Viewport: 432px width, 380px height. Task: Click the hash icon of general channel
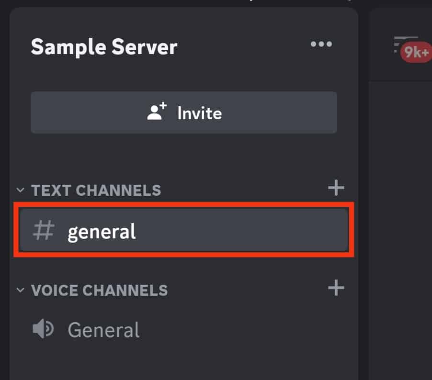click(x=43, y=230)
